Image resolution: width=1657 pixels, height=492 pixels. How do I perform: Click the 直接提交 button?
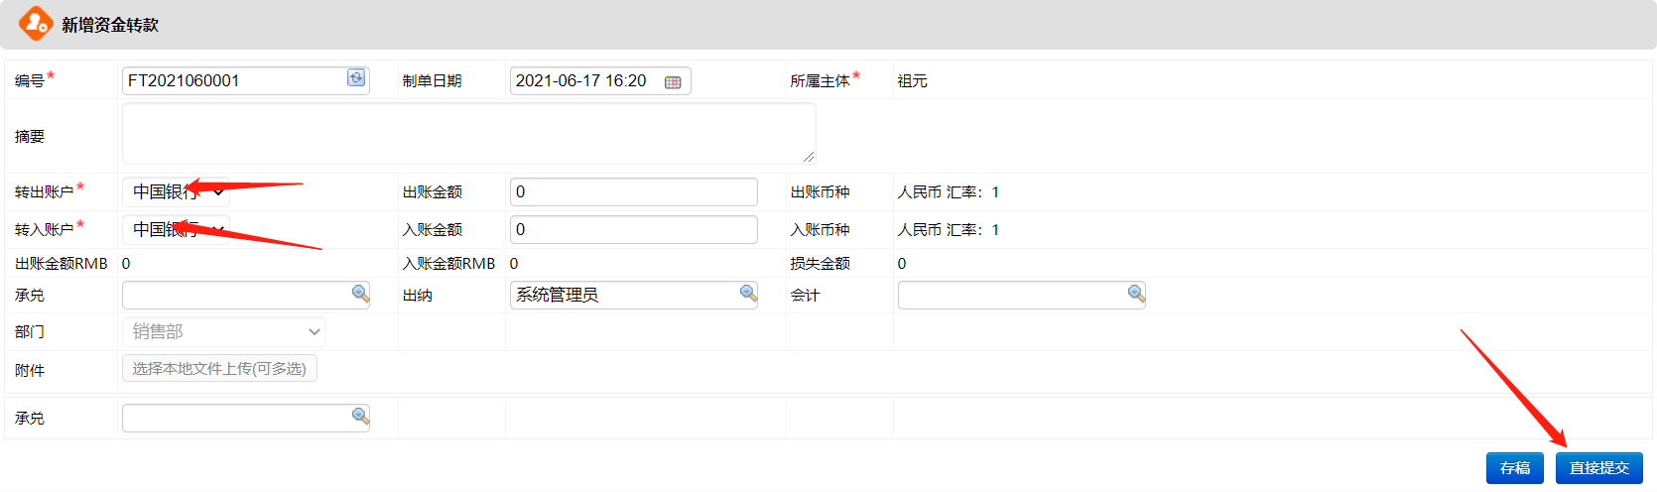pyautogui.click(x=1598, y=468)
